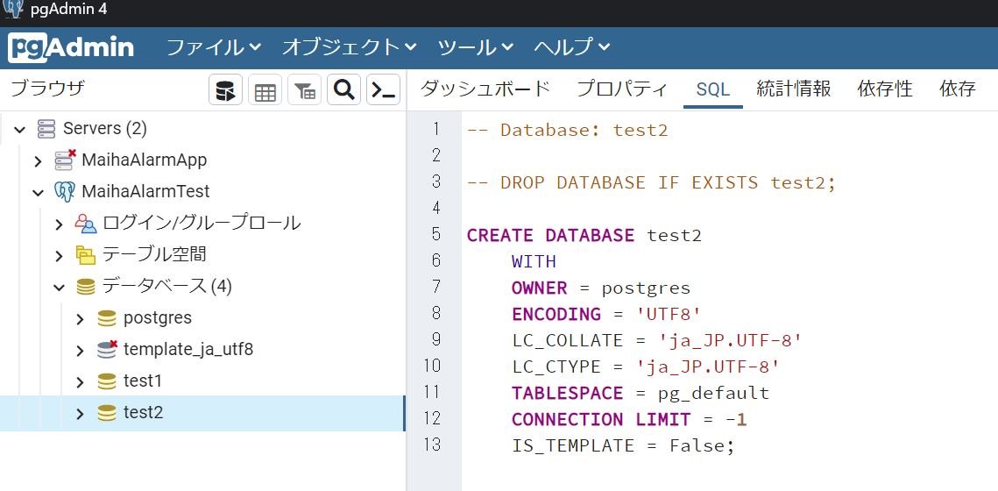Open the Search Objects magnifier icon
998x491 pixels.
click(x=343, y=89)
